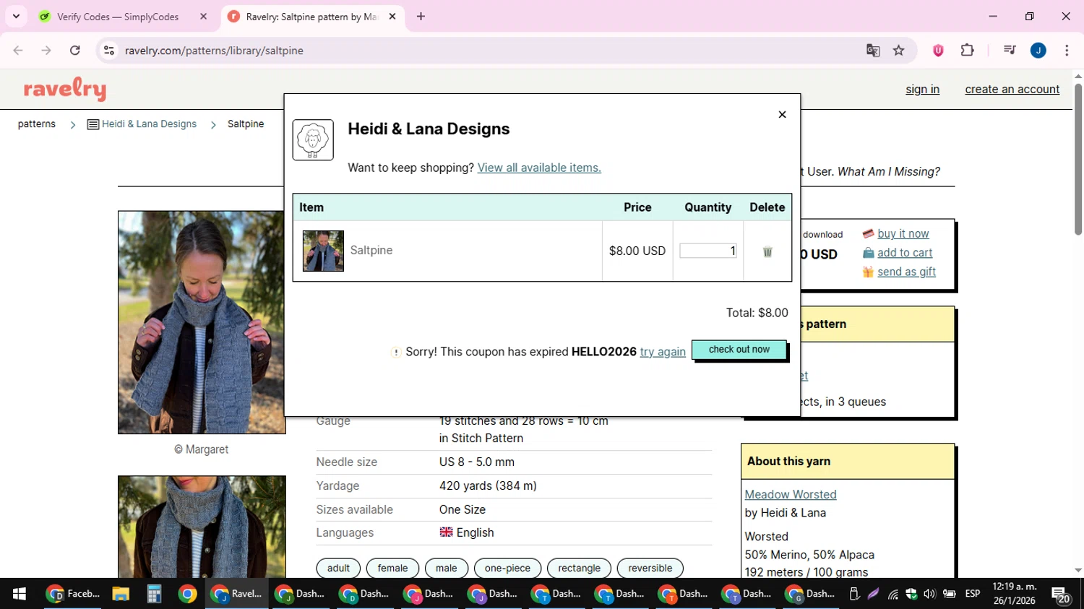Open the Chrome profile avatar
This screenshot has width=1084, height=609.
pyautogui.click(x=1038, y=51)
